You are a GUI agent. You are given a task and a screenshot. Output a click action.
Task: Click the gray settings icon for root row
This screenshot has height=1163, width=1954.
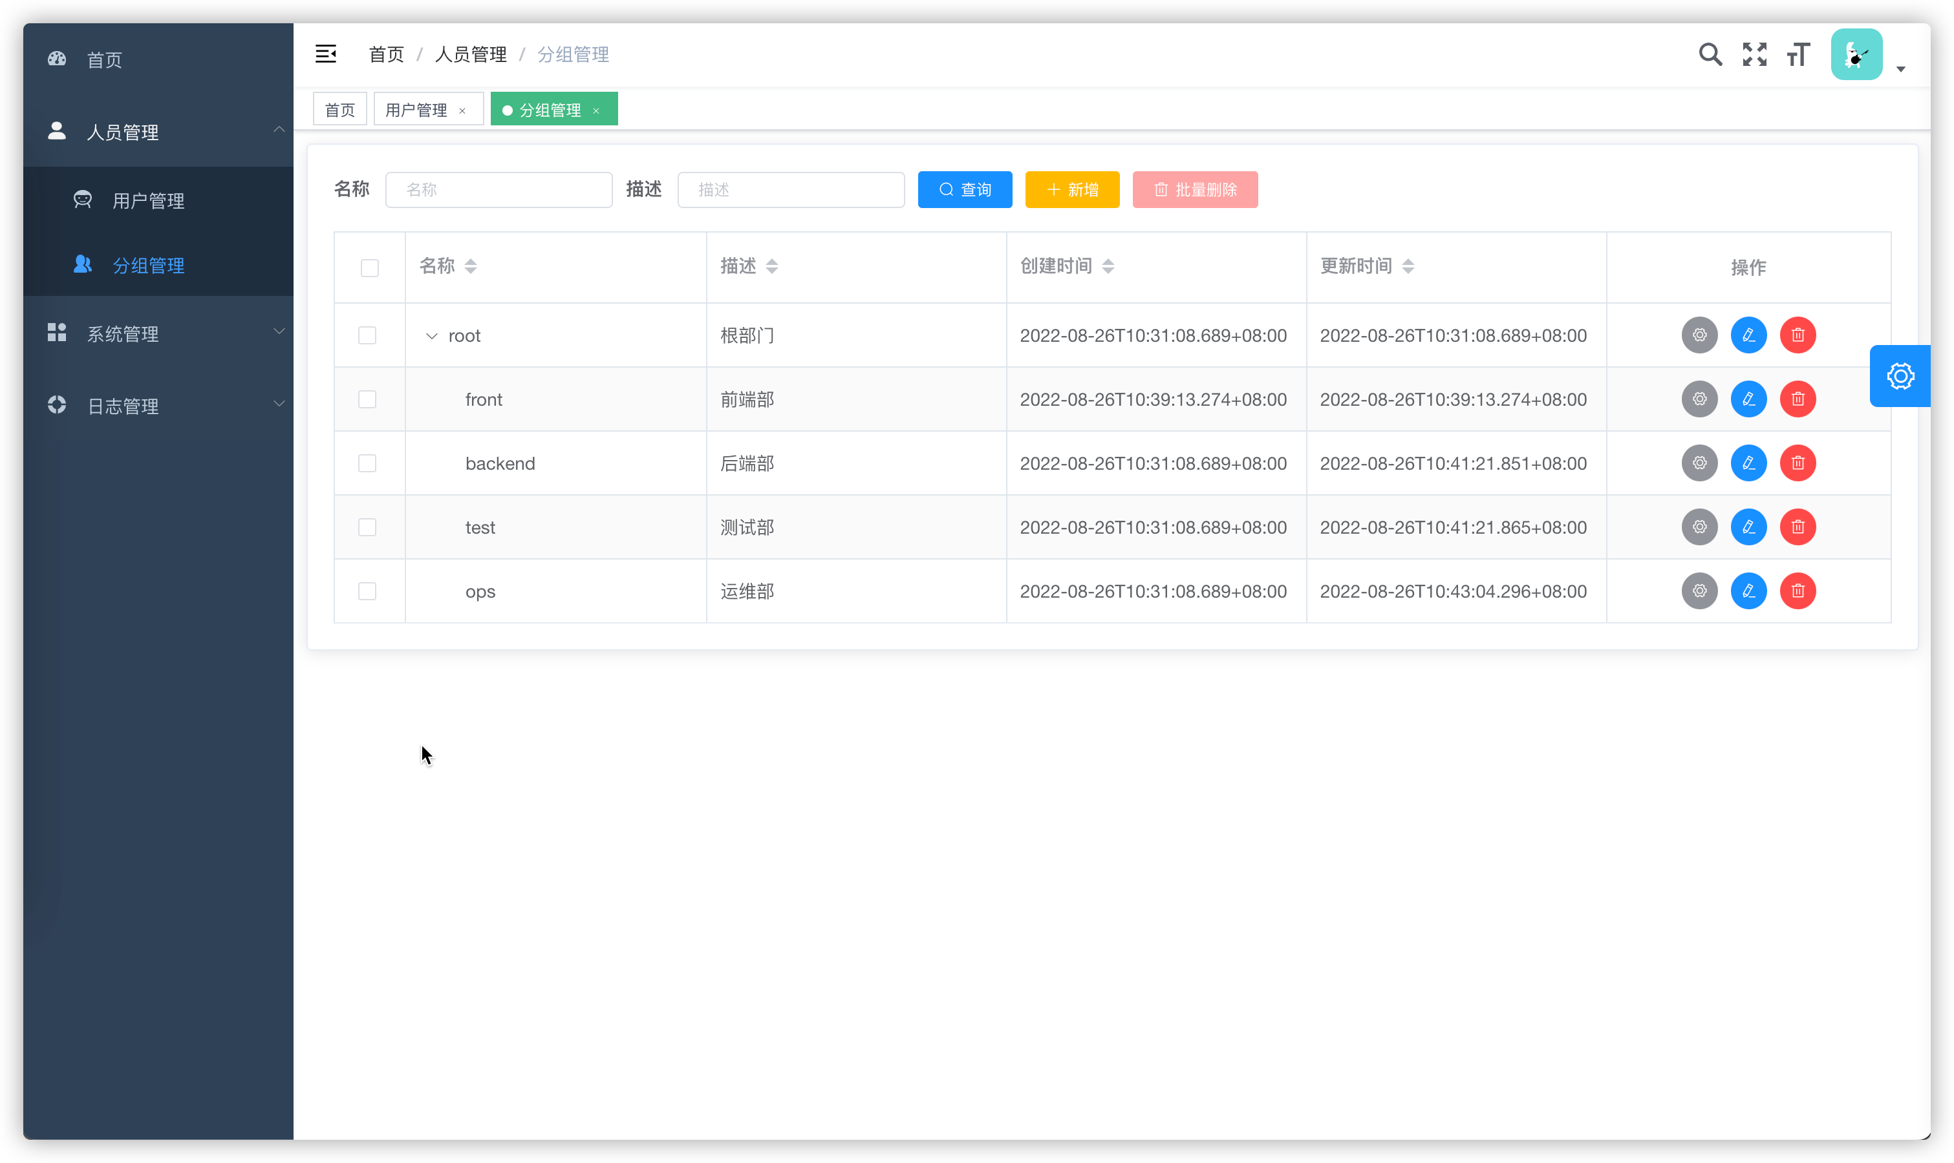(x=1699, y=335)
